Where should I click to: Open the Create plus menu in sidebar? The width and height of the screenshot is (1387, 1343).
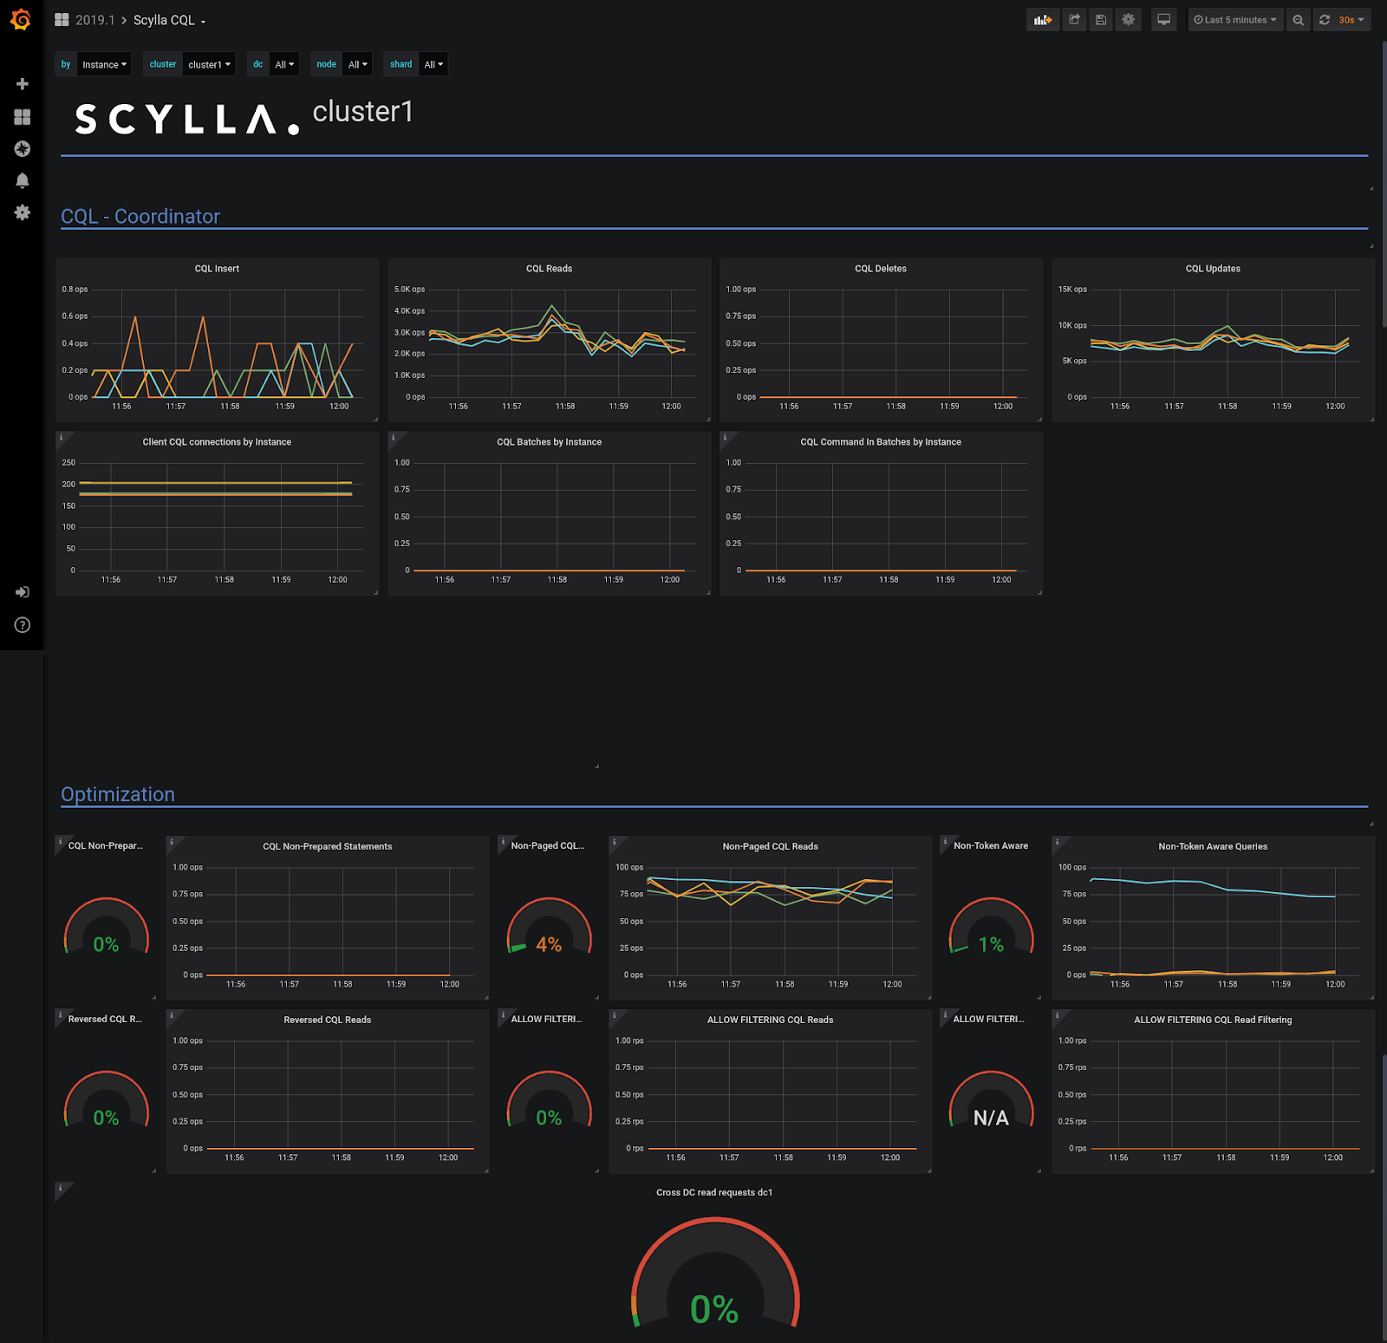(23, 84)
